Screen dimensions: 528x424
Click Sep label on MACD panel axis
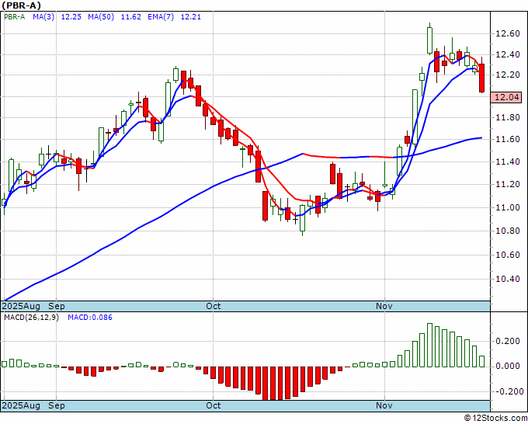click(57, 405)
